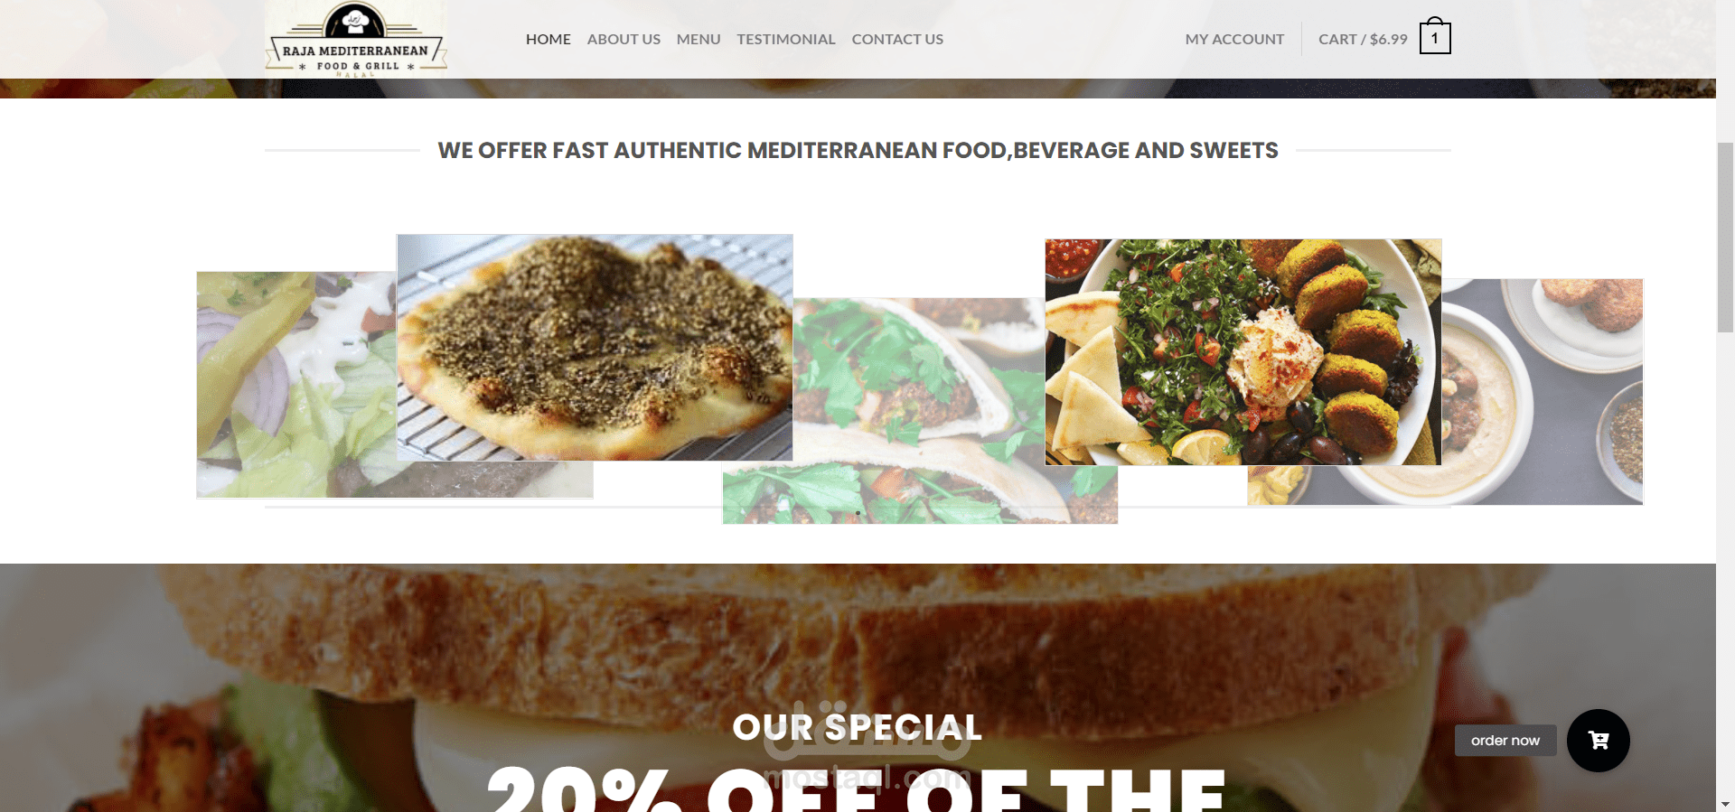Image resolution: width=1735 pixels, height=812 pixels.
Task: Click the scrollbar down arrow
Action: click(x=1725, y=804)
